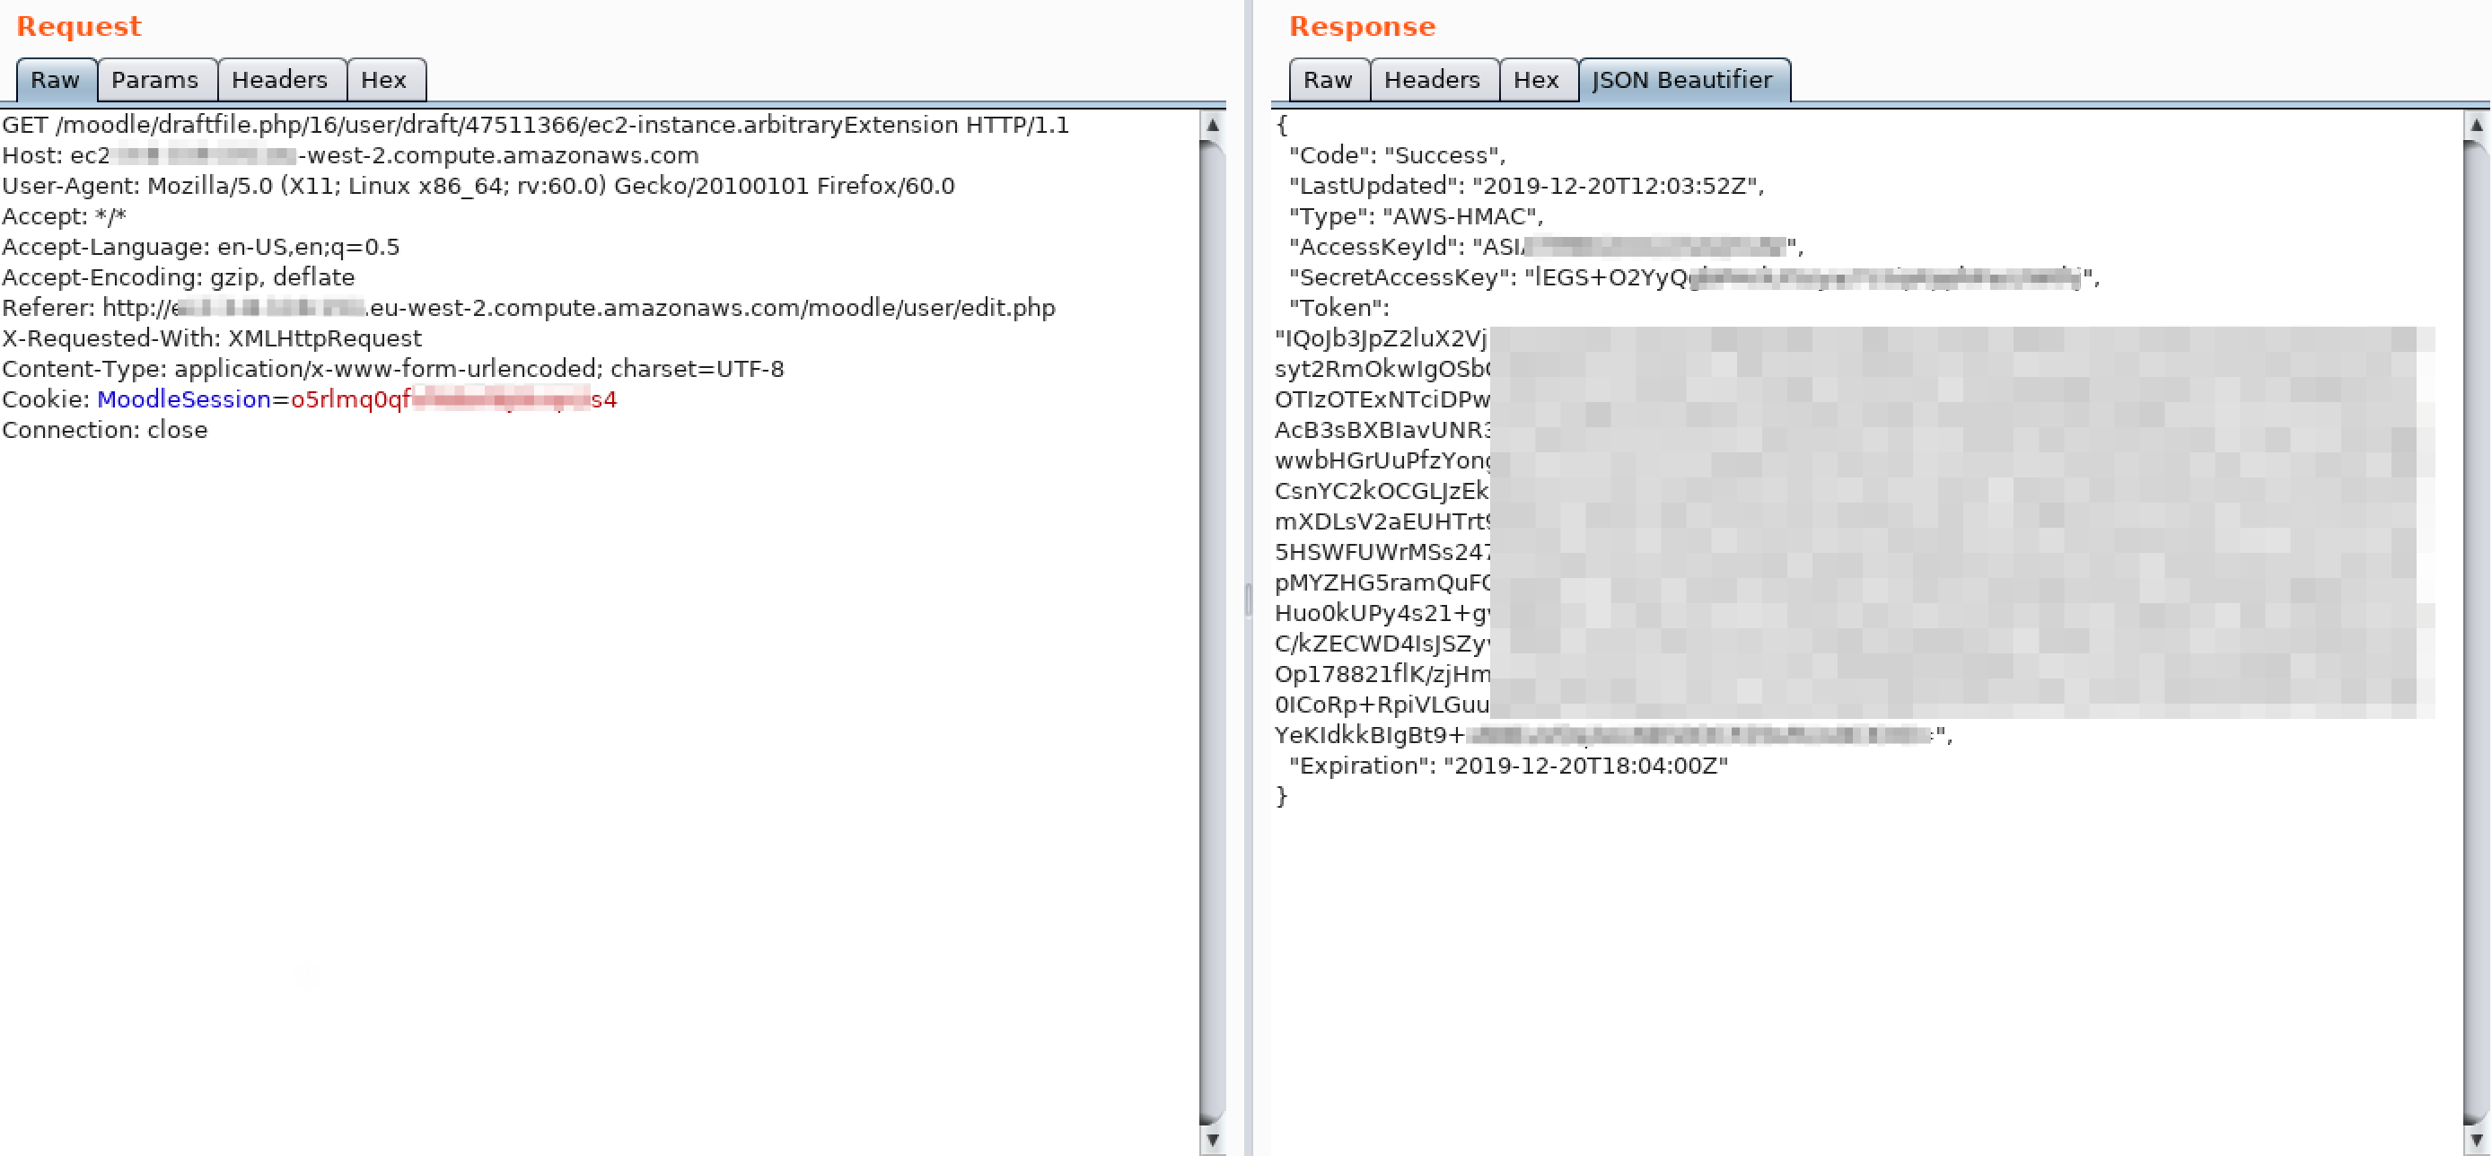Click the Response pane vertical scrollbar track
The width and height of the screenshot is (2492, 1156).
(2477, 633)
